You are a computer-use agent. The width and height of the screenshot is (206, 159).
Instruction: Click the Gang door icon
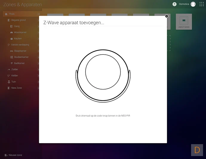point(11,26)
